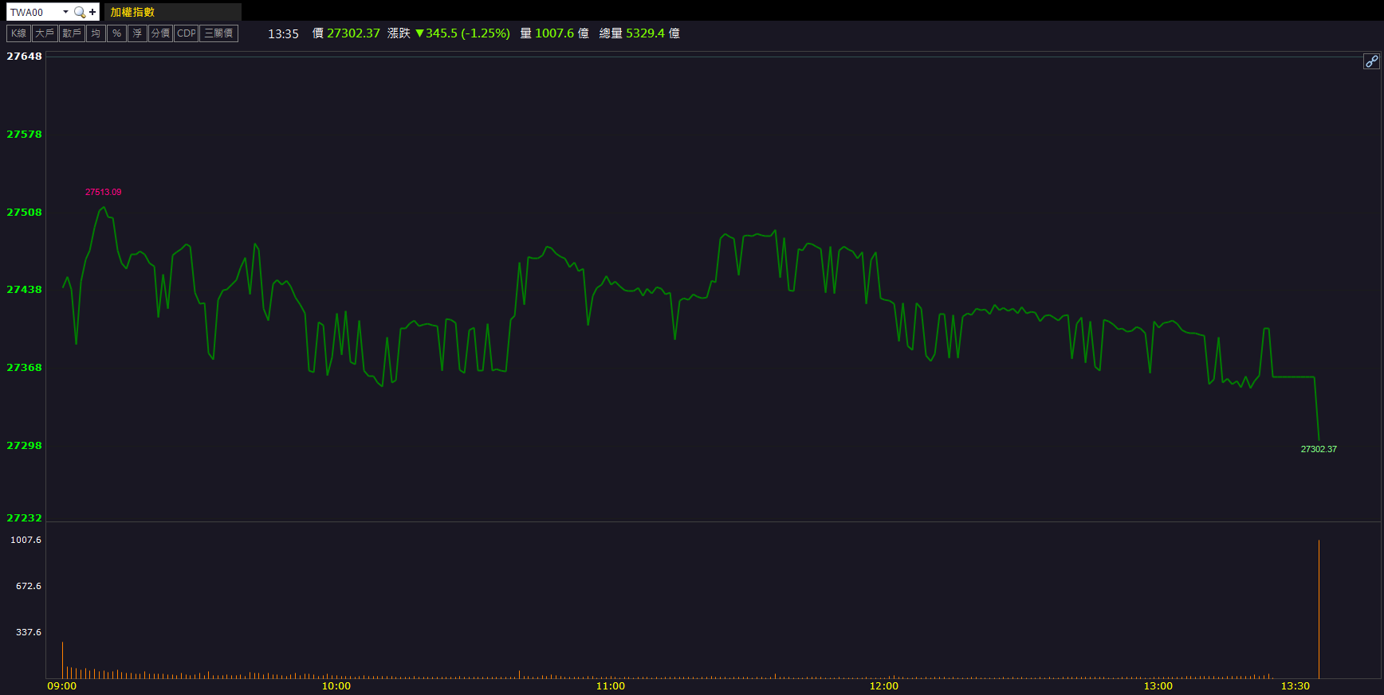Toggle the 散戶 retail trader overlay

(72, 33)
